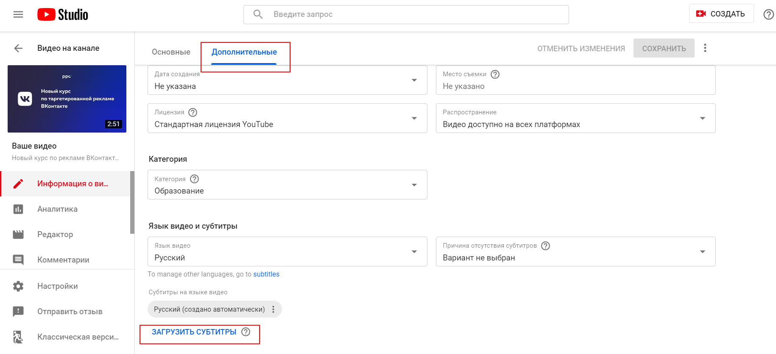
Task: Expand the Язык видео dropdown
Action: pos(414,252)
